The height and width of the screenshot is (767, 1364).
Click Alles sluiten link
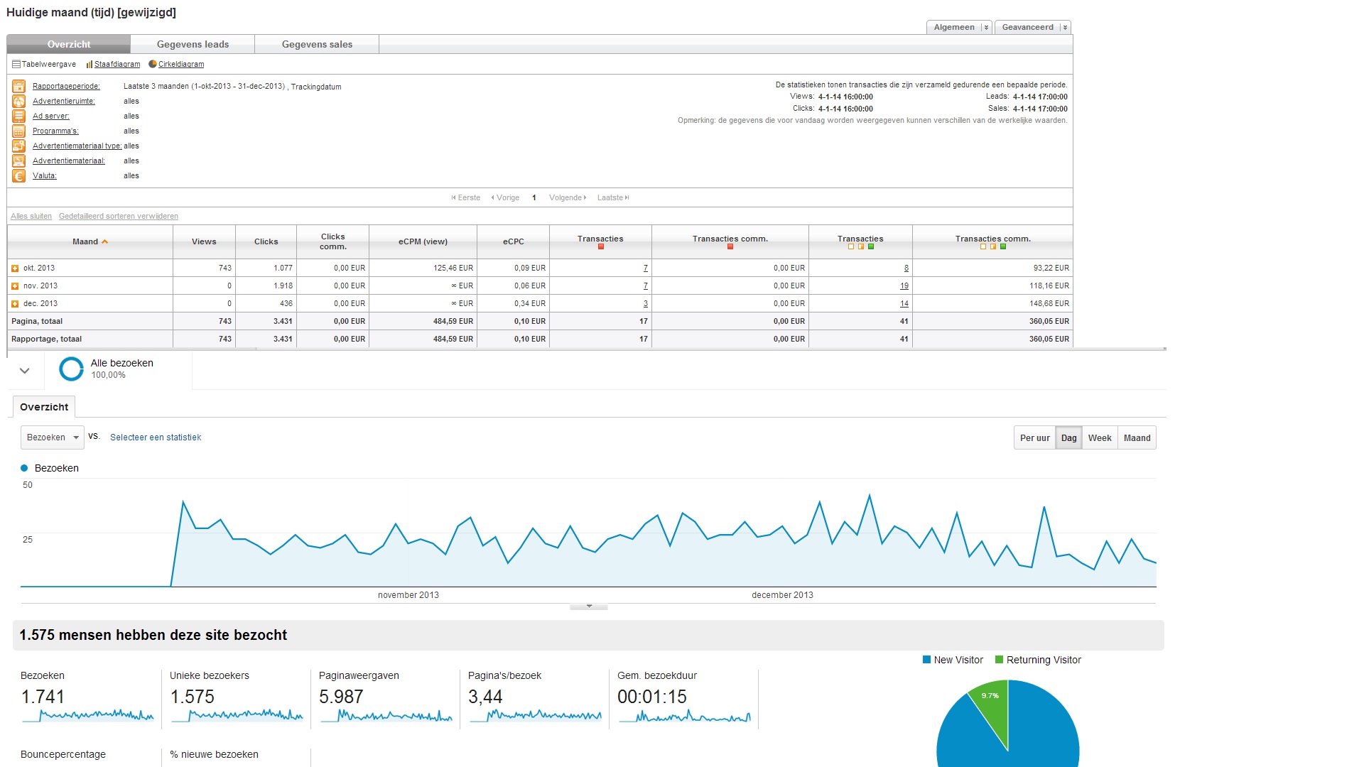click(x=31, y=217)
